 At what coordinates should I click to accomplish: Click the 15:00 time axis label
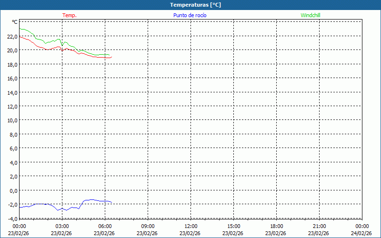(x=233, y=226)
